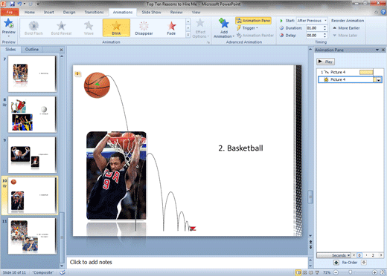Image resolution: width=387 pixels, height=276 pixels.
Task: Open dropdown arrow for selected Picture 4
Action: pyautogui.click(x=379, y=79)
